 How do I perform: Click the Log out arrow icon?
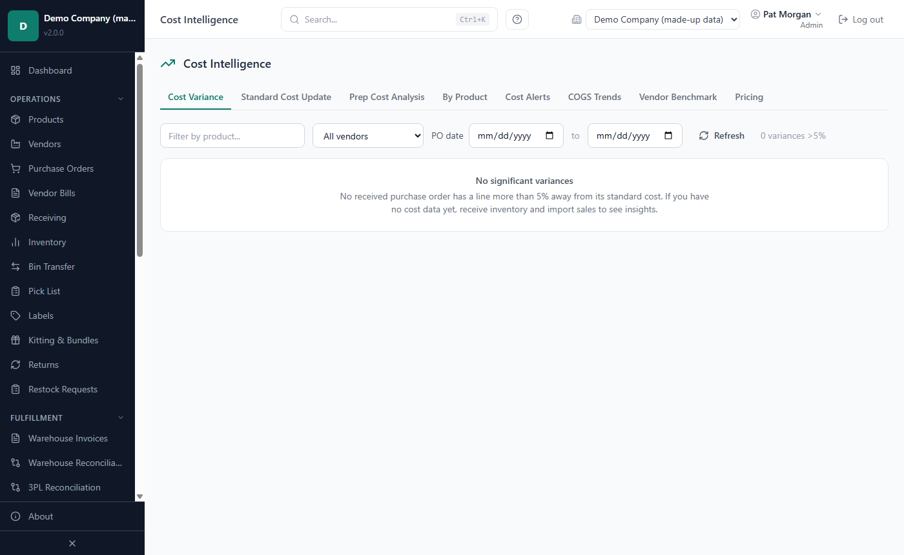(x=843, y=19)
